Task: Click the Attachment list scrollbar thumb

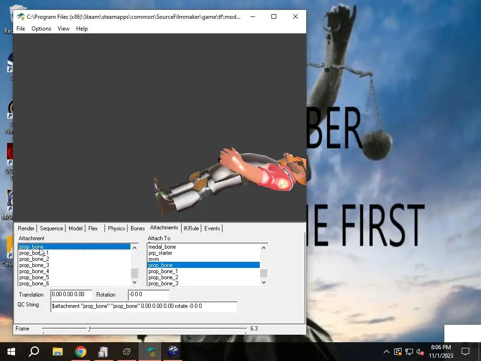Action: [134, 273]
